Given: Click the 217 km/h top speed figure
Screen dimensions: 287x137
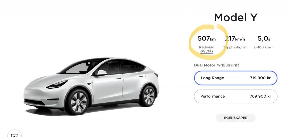Looking at the screenshot, I should [235, 39].
